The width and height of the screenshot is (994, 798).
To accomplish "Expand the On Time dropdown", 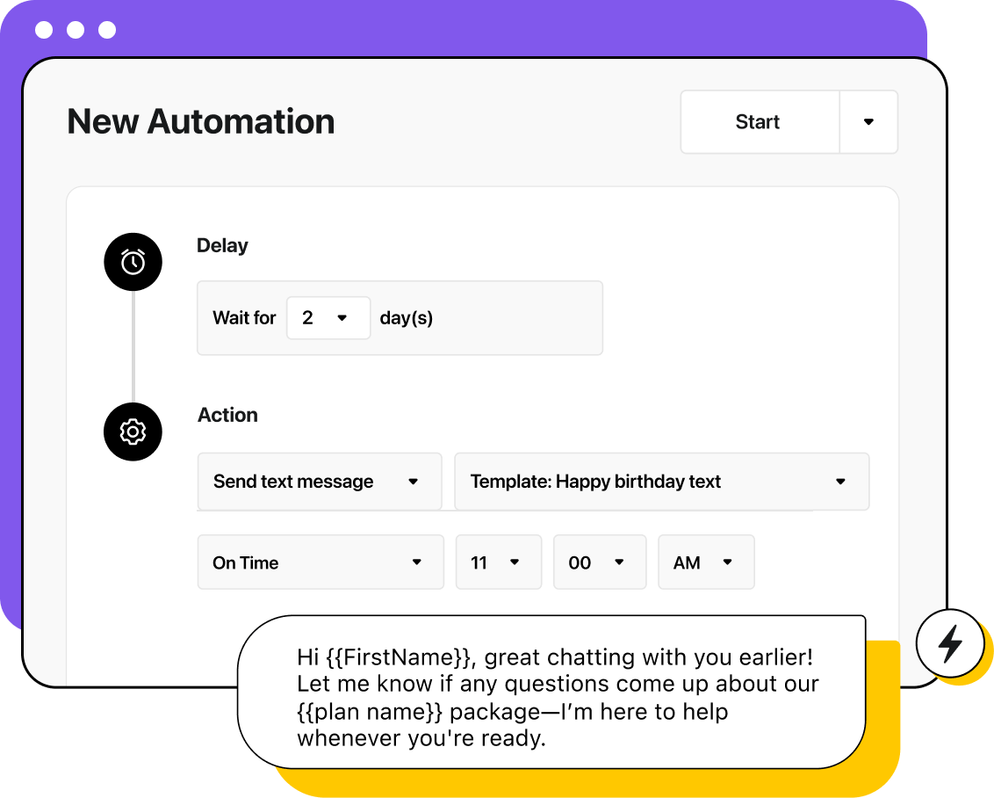I will 321,562.
